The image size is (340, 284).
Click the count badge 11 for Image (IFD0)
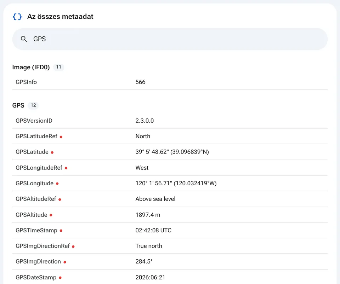pyautogui.click(x=58, y=67)
